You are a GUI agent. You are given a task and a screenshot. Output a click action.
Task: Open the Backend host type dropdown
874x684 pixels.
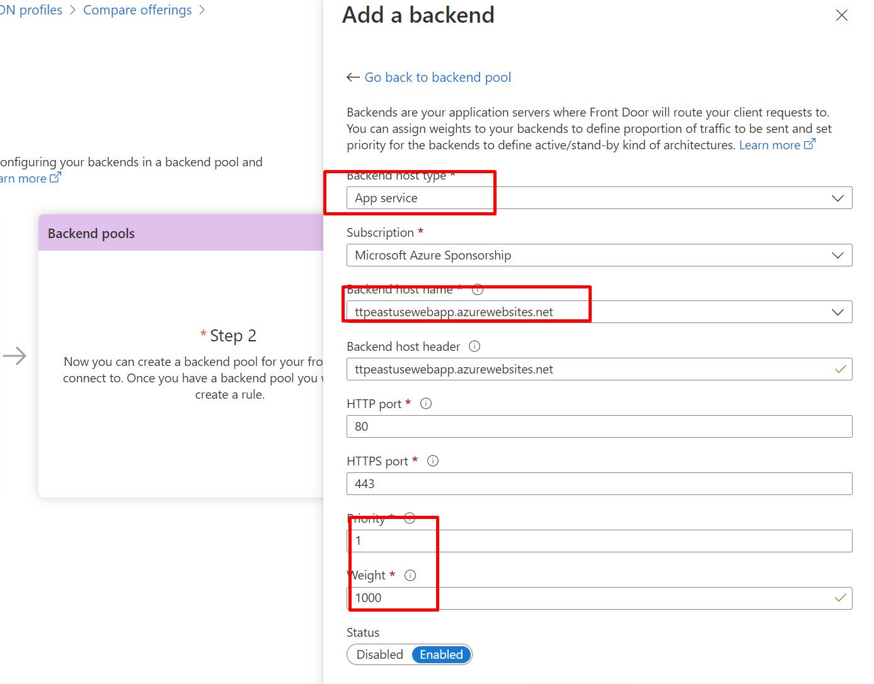coord(599,198)
